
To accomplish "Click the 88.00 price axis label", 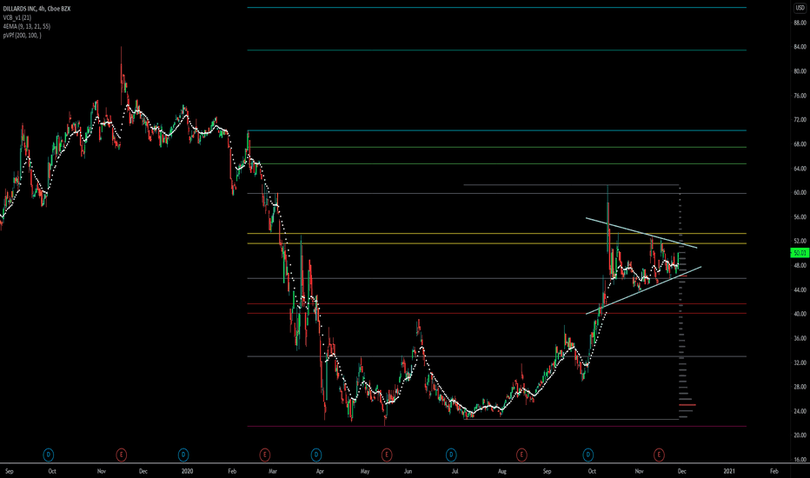I will click(x=800, y=23).
